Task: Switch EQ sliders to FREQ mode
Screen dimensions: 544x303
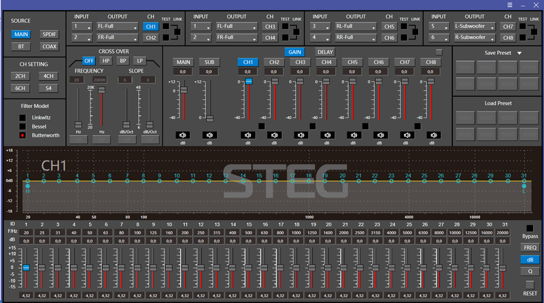Action: [530, 247]
